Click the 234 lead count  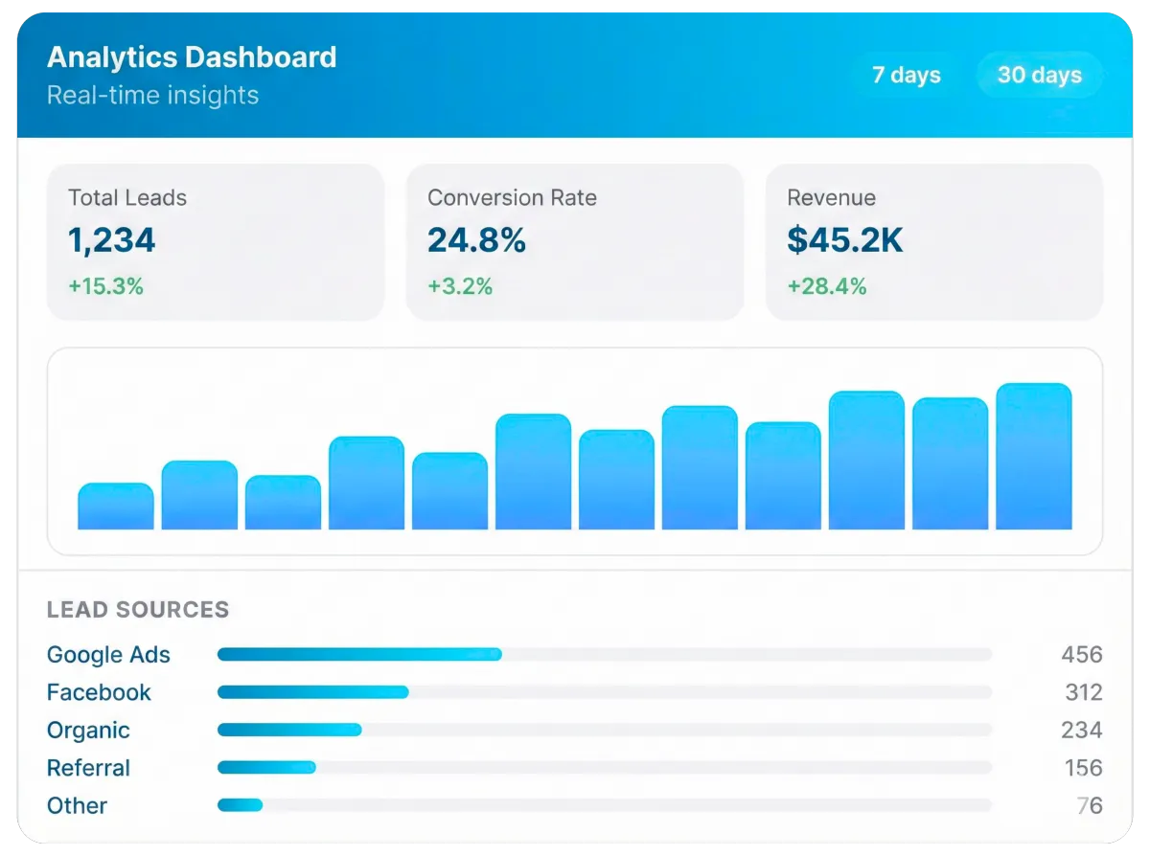coord(1082,730)
